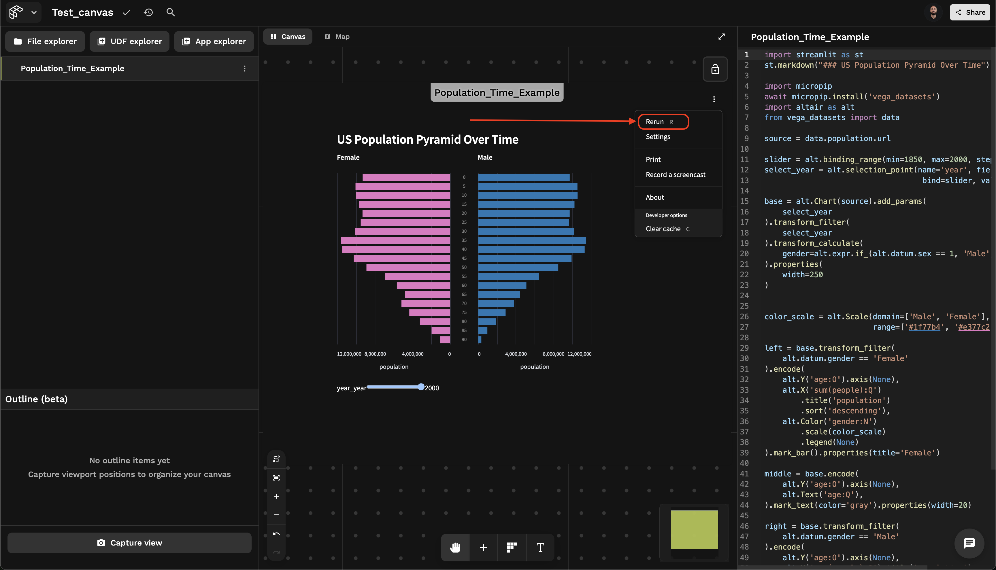Image resolution: width=996 pixels, height=570 pixels.
Task: Expand canvas to fullscreen
Action: 721,36
